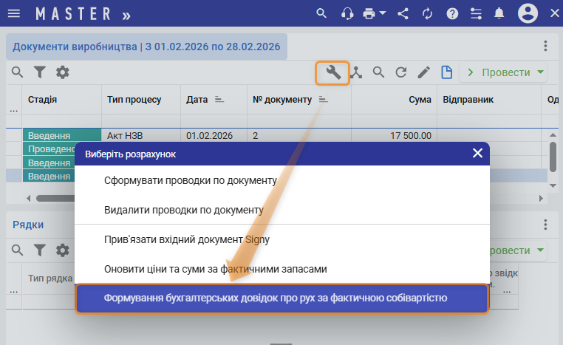Sort by the Дата column header

click(x=197, y=99)
